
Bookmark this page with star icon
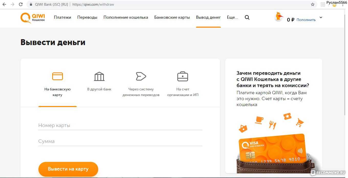(x=313, y=4)
